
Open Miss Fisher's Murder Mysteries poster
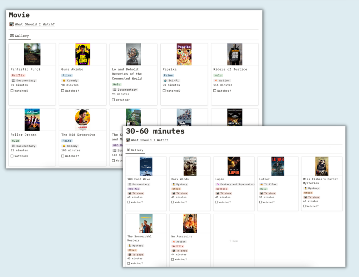[322, 166]
